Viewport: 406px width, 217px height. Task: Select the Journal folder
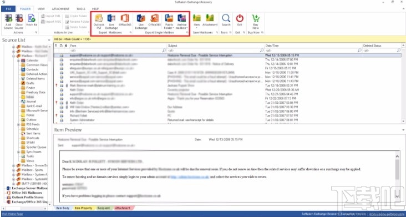click(31, 102)
